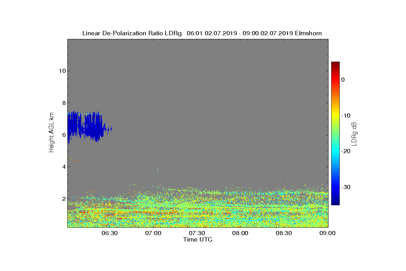Click the 08:30 time axis label
The height and width of the screenshot is (271, 406).
click(284, 233)
